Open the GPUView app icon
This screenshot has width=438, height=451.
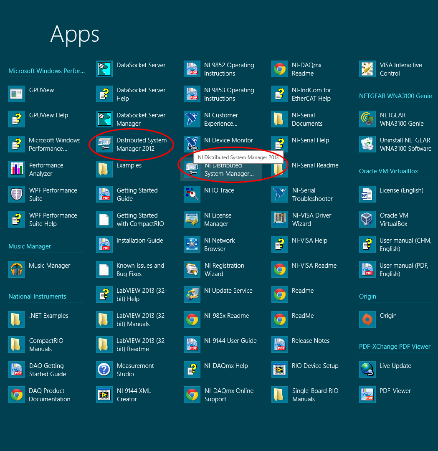17,94
